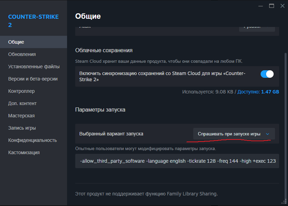Click the Steam Cloud description text
This screenshot has height=206, width=288.
[159, 61]
